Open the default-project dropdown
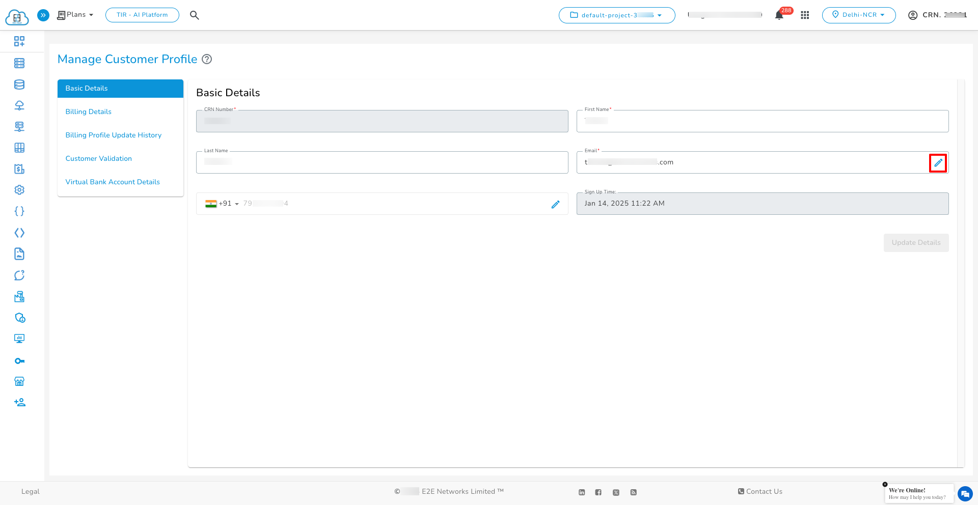This screenshot has height=505, width=978. [616, 15]
